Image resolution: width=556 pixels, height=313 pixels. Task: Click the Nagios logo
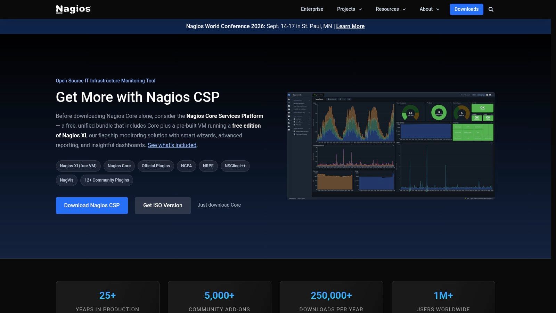[73, 9]
